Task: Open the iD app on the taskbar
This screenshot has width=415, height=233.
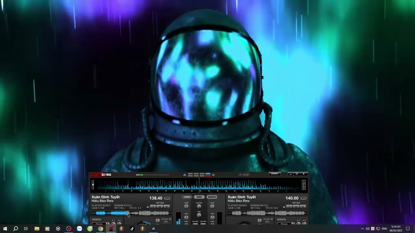Action: (x=154, y=229)
